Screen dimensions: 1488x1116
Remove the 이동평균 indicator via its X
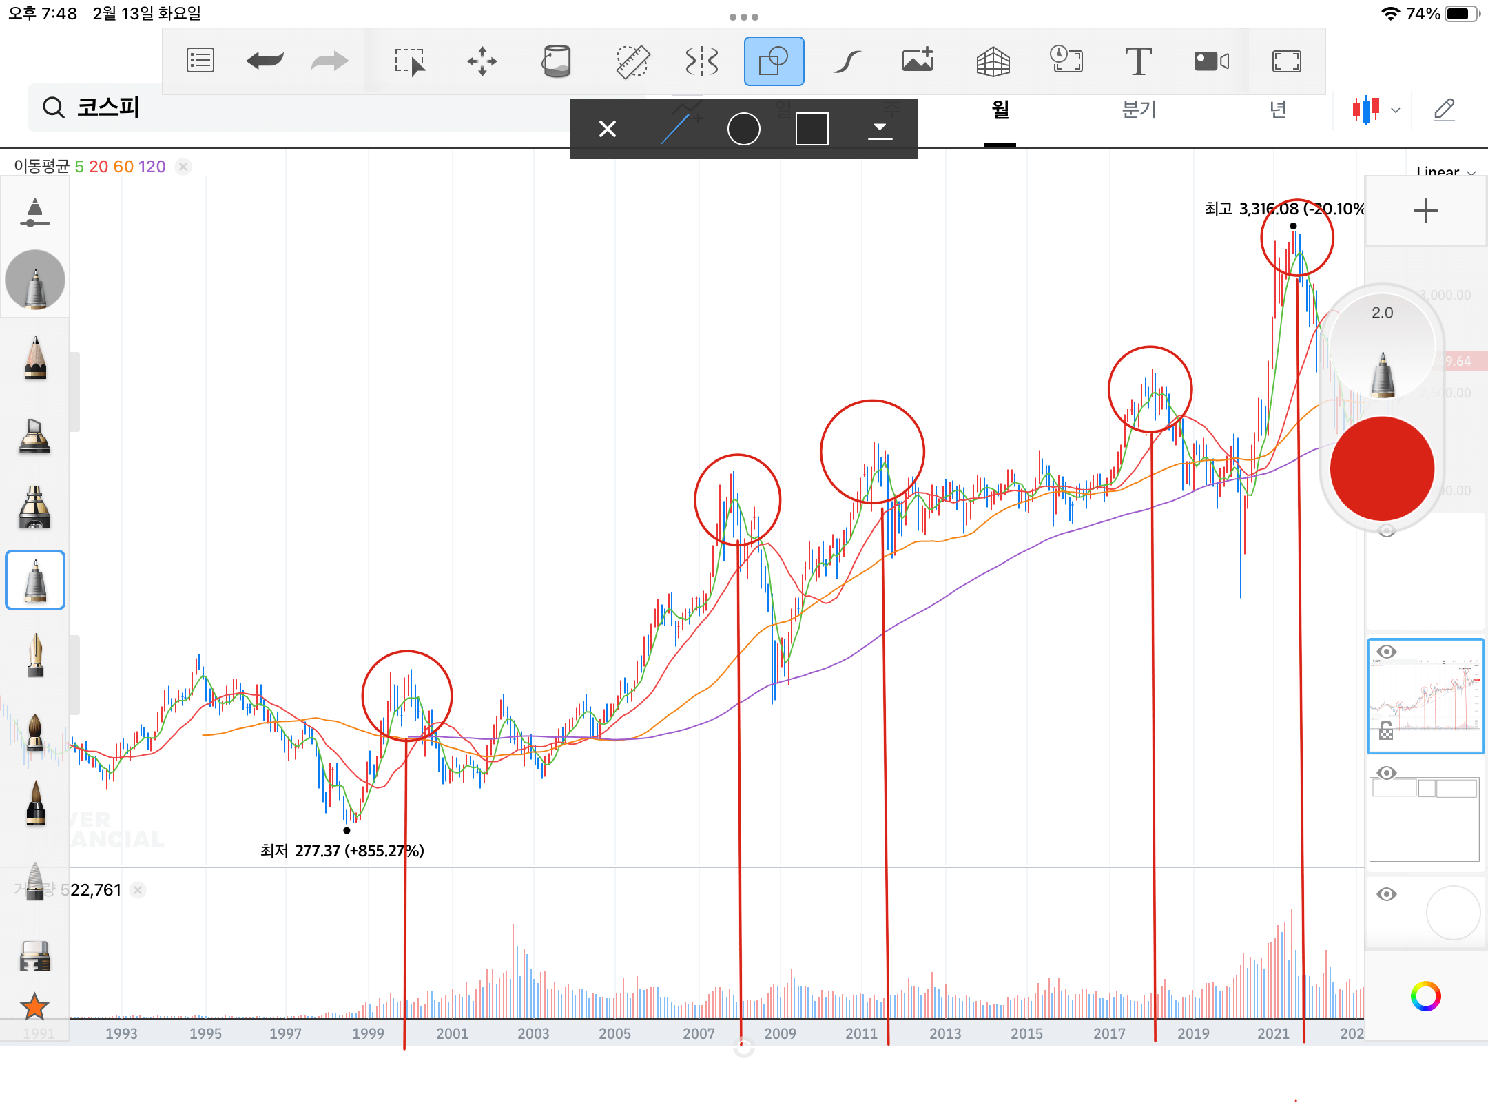click(x=183, y=167)
